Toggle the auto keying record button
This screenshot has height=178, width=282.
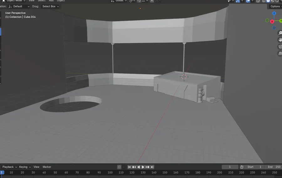point(119,167)
